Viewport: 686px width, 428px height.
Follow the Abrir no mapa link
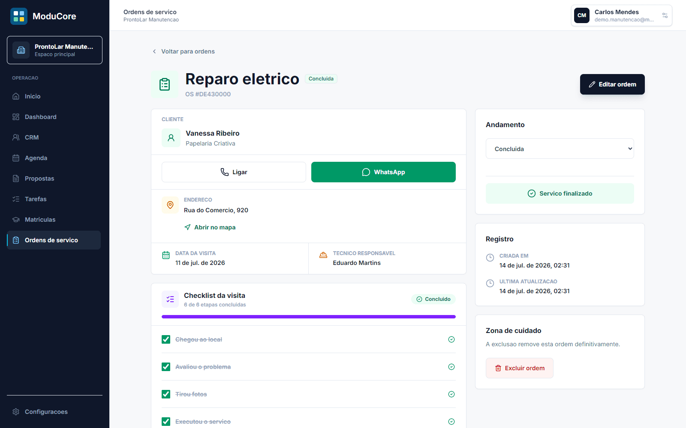point(210,227)
